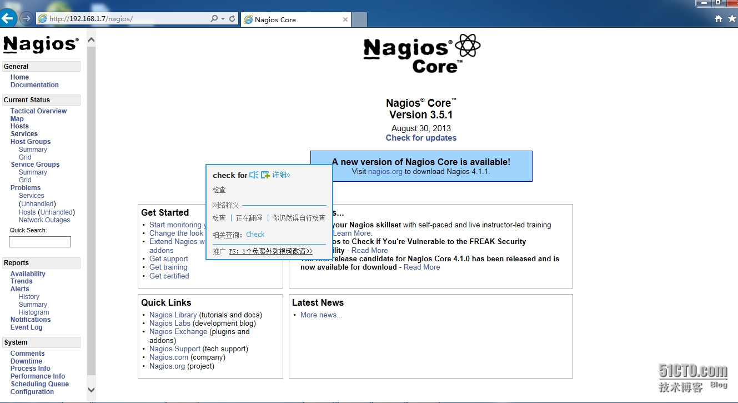
Task: Open the 详细» link in translation popup
Action: [281, 175]
